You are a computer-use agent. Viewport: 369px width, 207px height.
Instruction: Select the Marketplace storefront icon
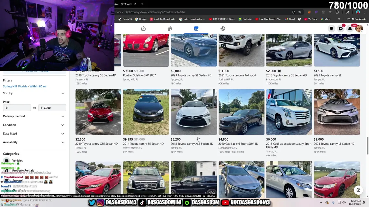[x=196, y=28]
